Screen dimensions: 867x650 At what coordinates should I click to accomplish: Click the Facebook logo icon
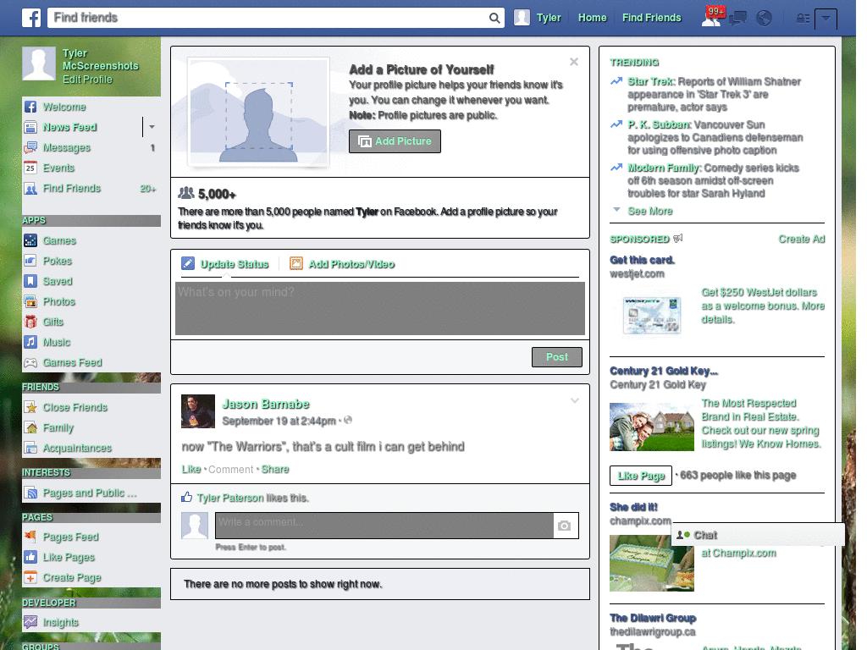coord(31,18)
